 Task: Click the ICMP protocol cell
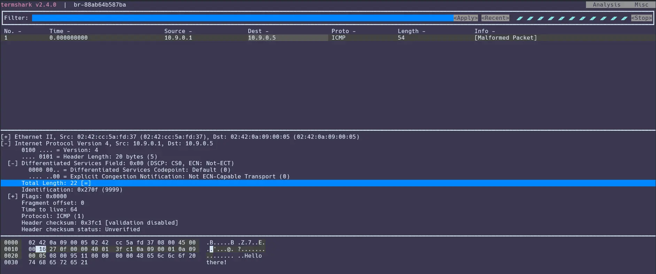pos(338,38)
